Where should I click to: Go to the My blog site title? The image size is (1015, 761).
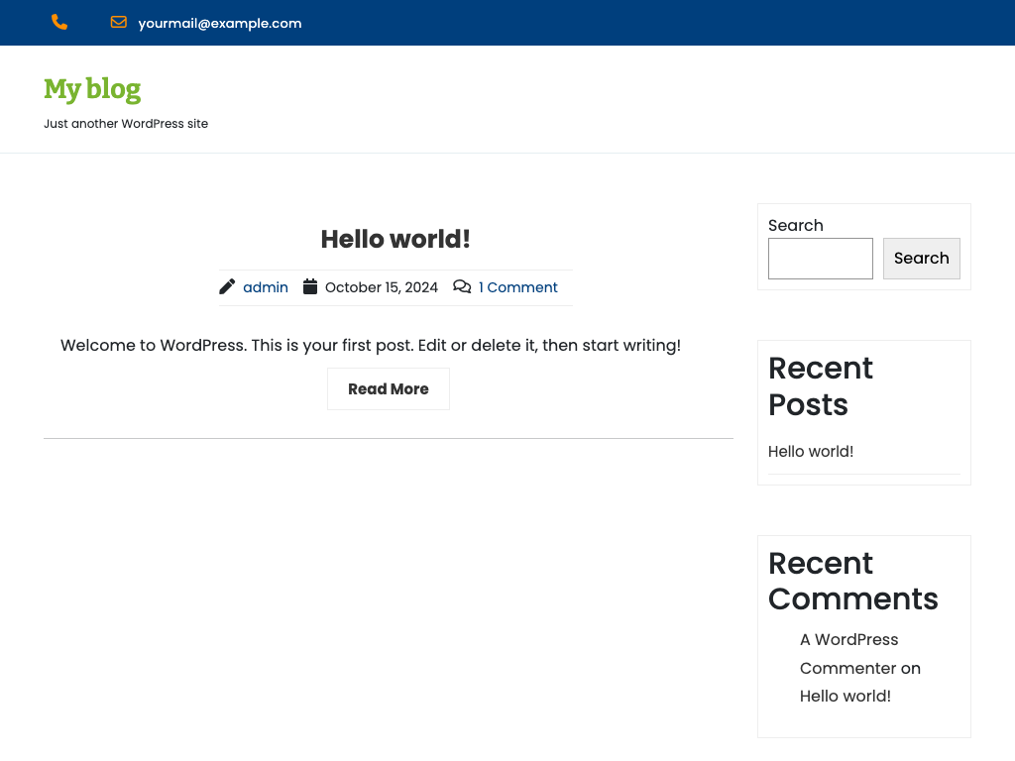tap(92, 89)
